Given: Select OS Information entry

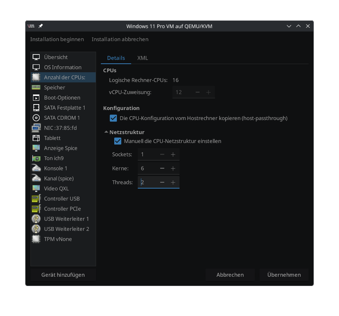Looking at the screenshot, I should pos(63,67).
